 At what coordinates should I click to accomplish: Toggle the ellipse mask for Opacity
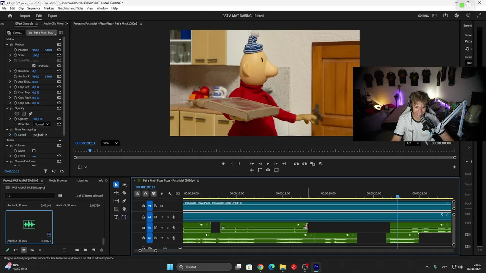[17, 114]
